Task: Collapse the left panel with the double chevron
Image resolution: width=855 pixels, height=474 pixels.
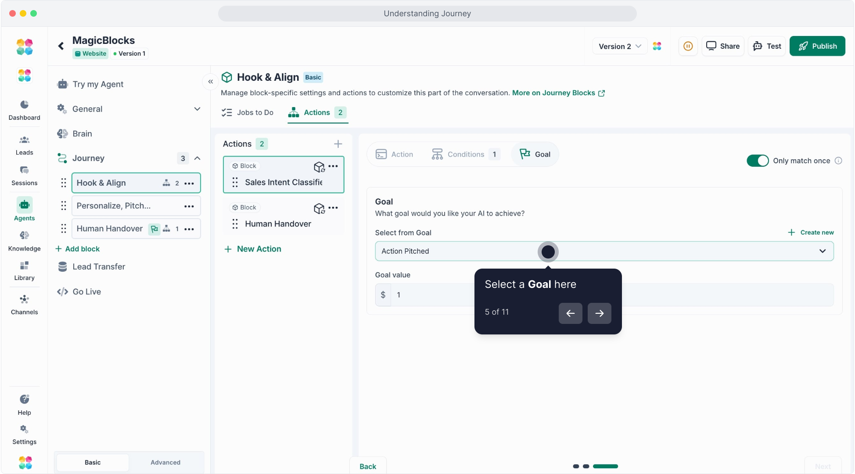Action: point(211,82)
